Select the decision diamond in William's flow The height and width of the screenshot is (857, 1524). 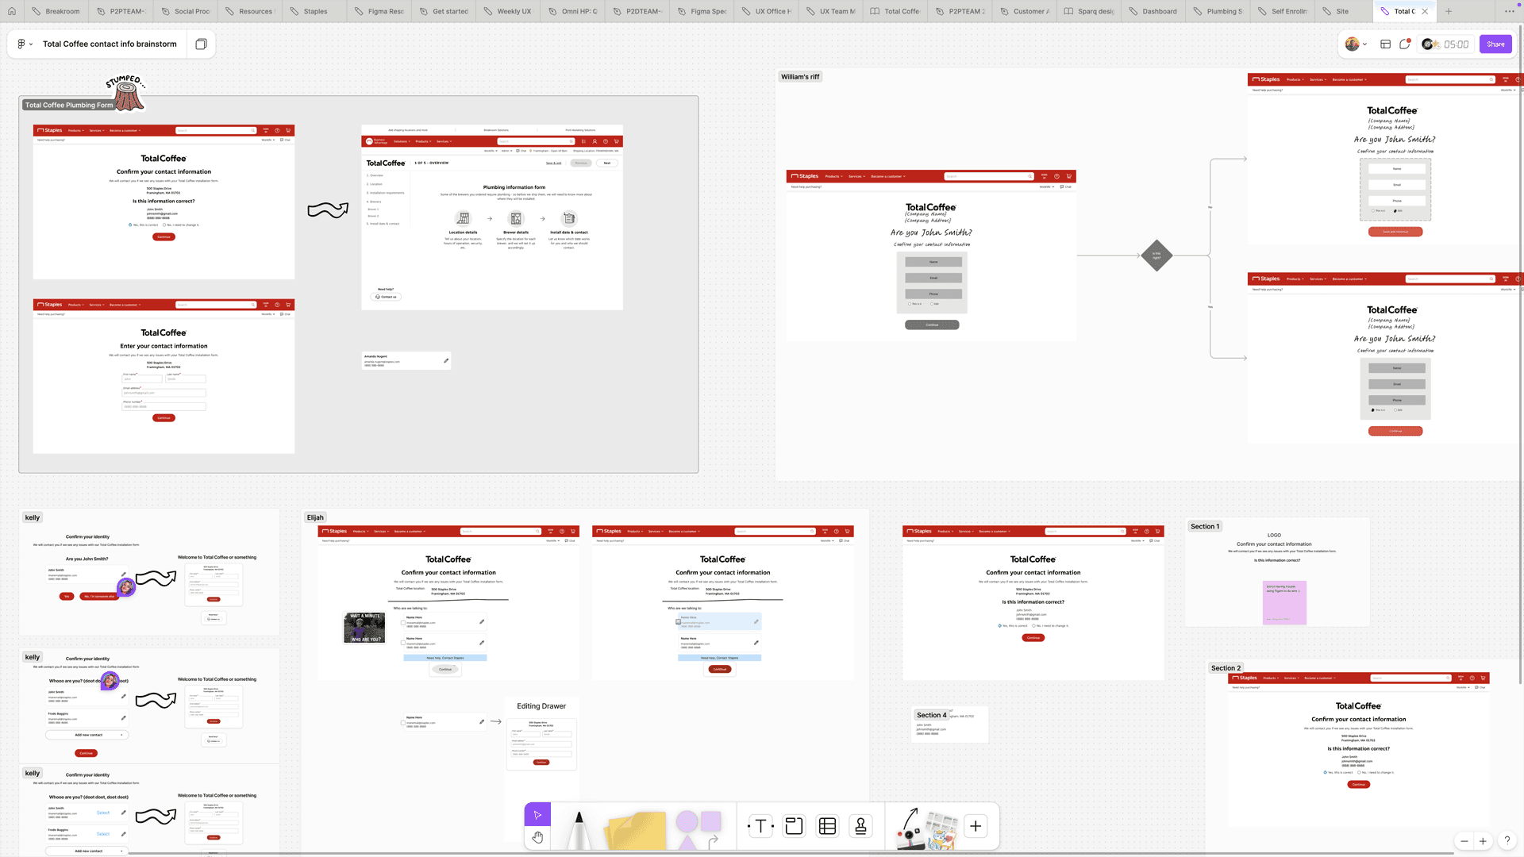(1156, 256)
